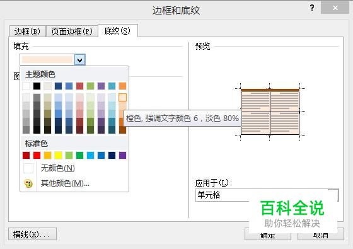The width and height of the screenshot is (353, 249).
Task: Switch to the 页面边框(P) tab
Action: click(72, 32)
